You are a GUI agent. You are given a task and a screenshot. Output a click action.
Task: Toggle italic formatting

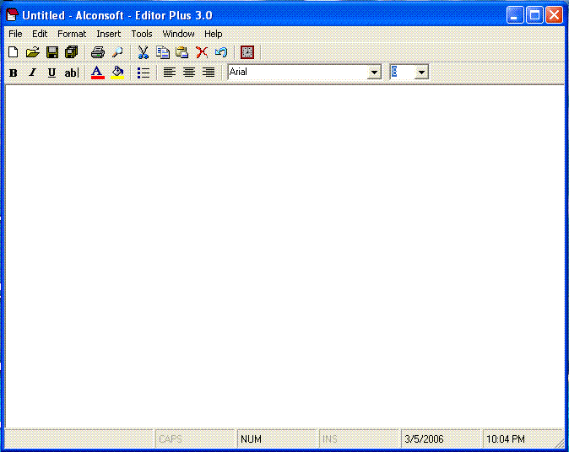pos(32,73)
